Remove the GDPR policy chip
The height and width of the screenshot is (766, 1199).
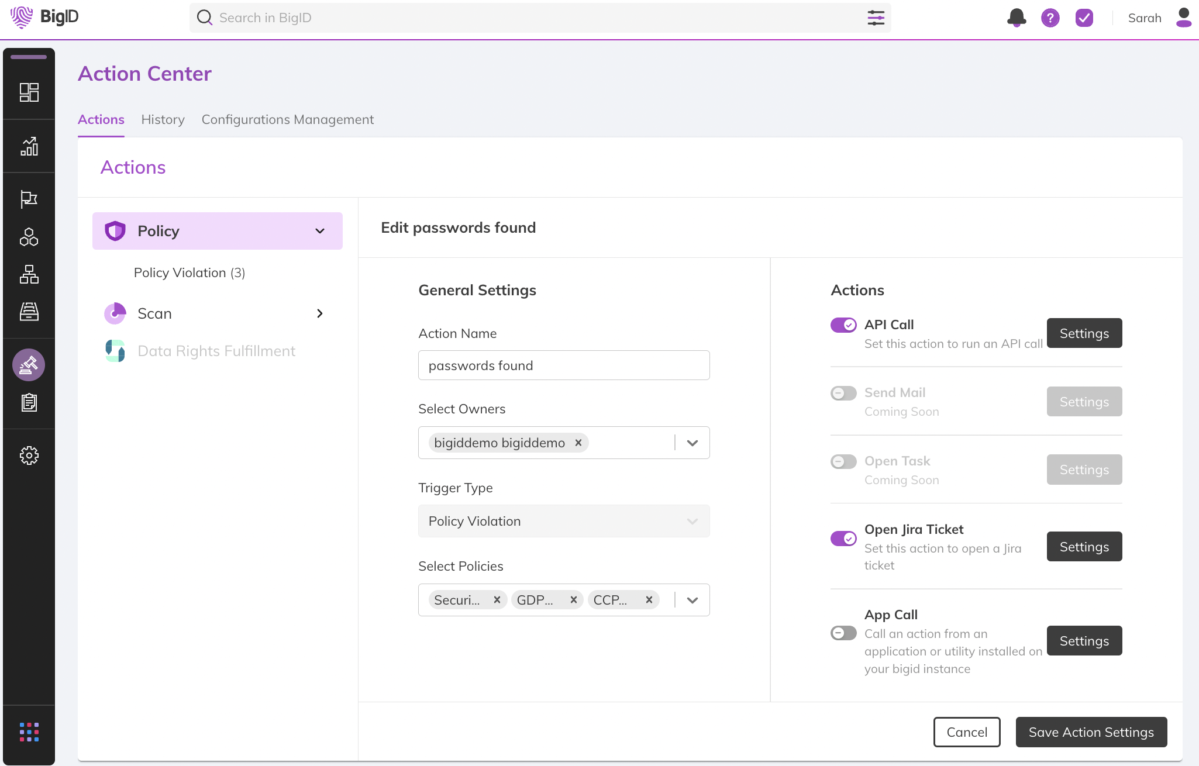click(x=573, y=599)
